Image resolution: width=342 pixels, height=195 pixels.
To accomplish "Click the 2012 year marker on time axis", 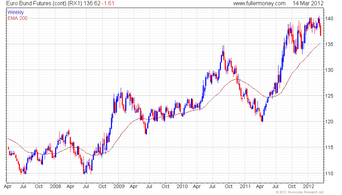I will coord(308,186).
